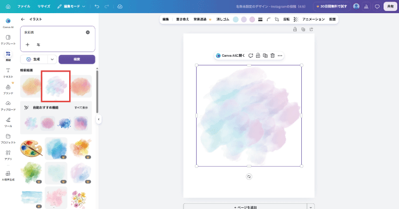Select the dark blue splash recommended thumbnail

tap(65, 123)
